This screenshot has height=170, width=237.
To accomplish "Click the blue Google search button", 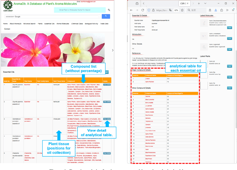I will click(x=106, y=16).
